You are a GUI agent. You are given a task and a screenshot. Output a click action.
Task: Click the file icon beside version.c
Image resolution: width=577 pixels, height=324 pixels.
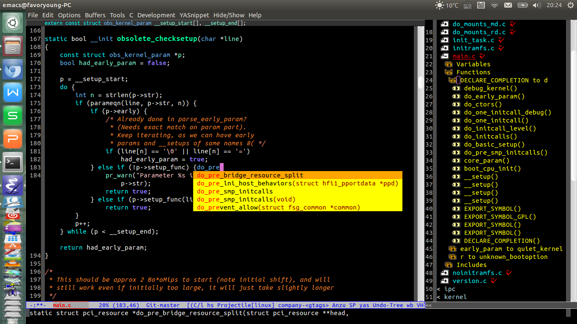click(x=445, y=280)
